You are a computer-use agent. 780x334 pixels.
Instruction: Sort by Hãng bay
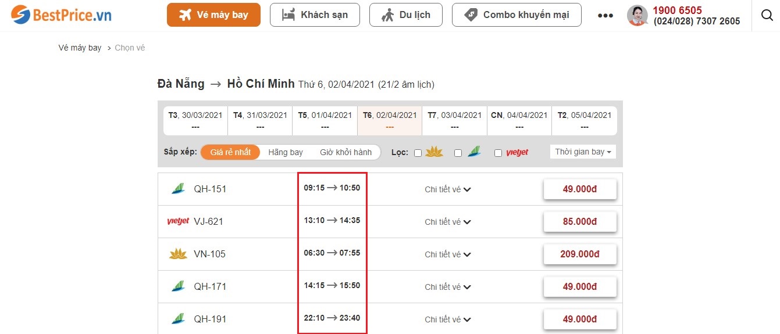pos(286,152)
